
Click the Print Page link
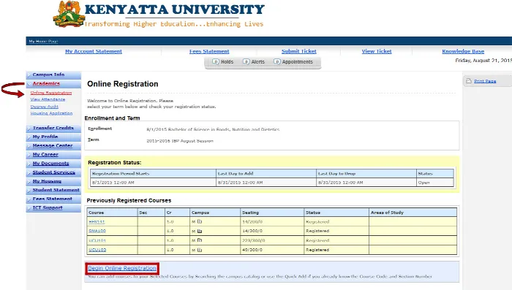coord(485,81)
